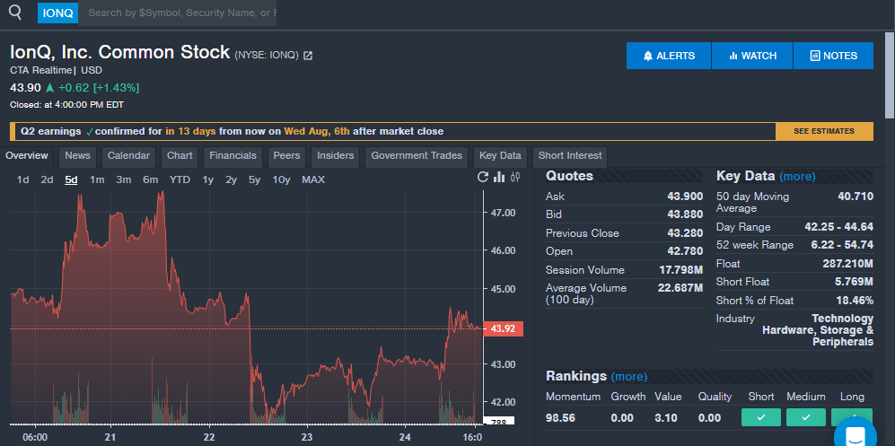Click the IONQ symbol tag
Image resolution: width=895 pixels, height=446 pixels.
coord(57,13)
